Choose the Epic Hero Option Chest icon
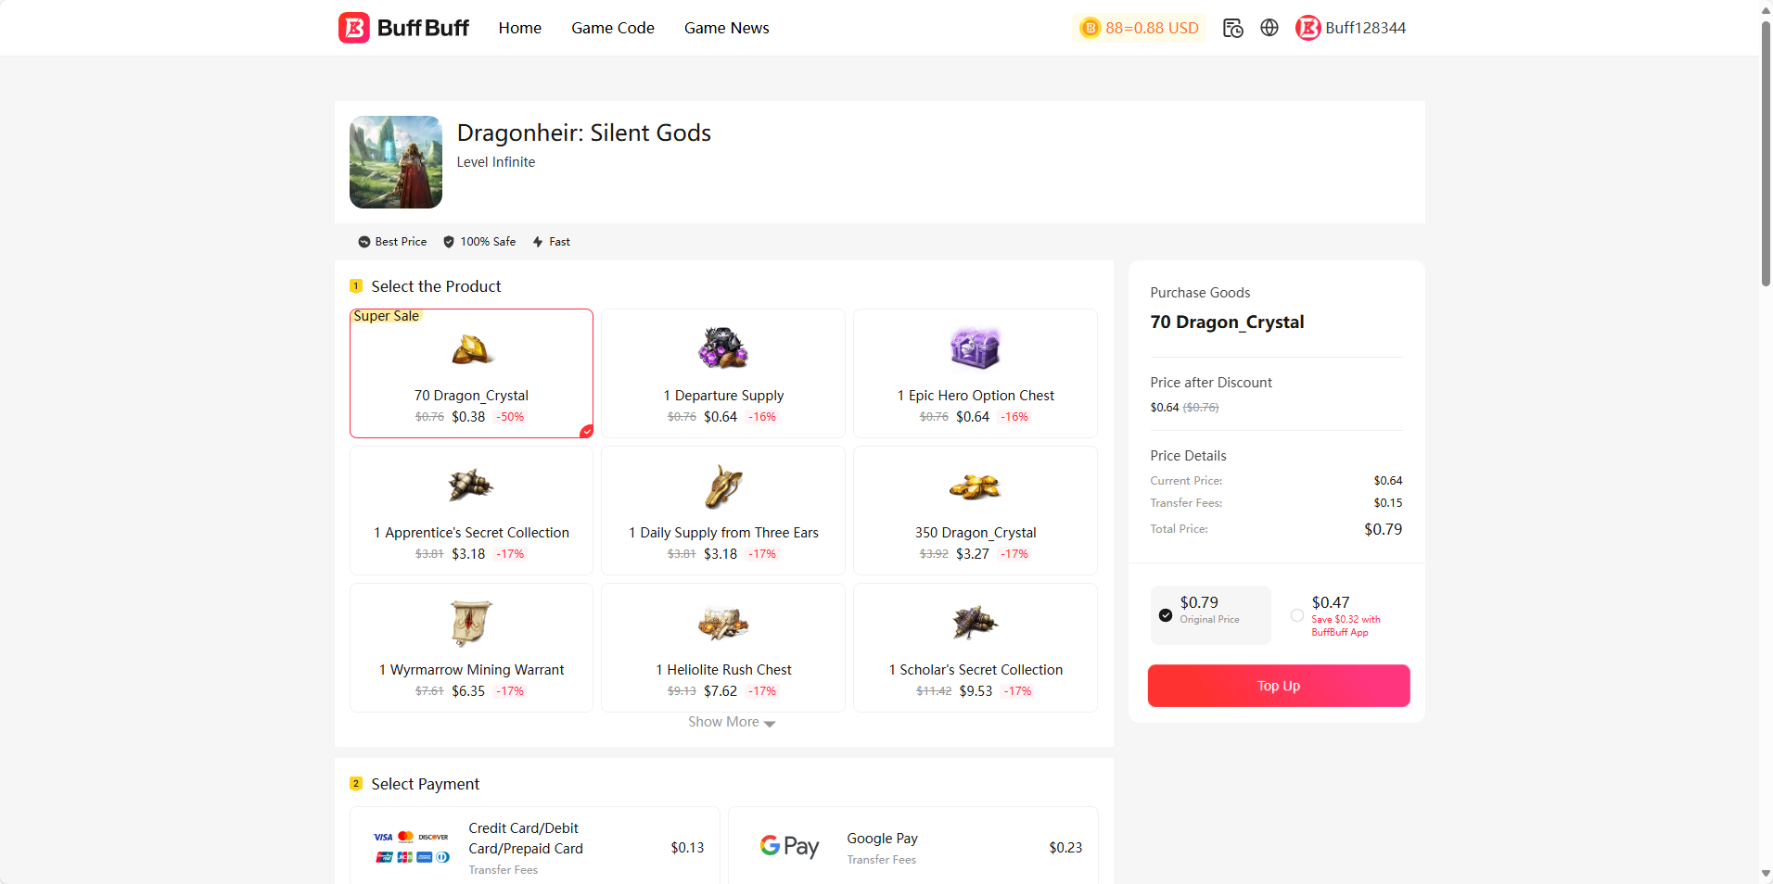 (975, 348)
